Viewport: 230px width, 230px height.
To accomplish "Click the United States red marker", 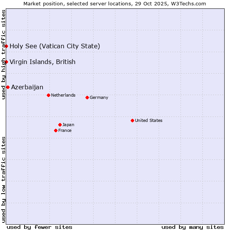I will tap(132, 120).
